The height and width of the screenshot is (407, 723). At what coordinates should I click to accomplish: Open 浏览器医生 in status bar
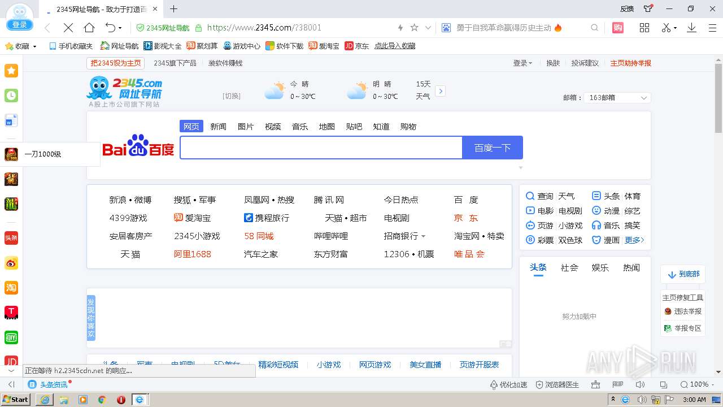(x=558, y=384)
